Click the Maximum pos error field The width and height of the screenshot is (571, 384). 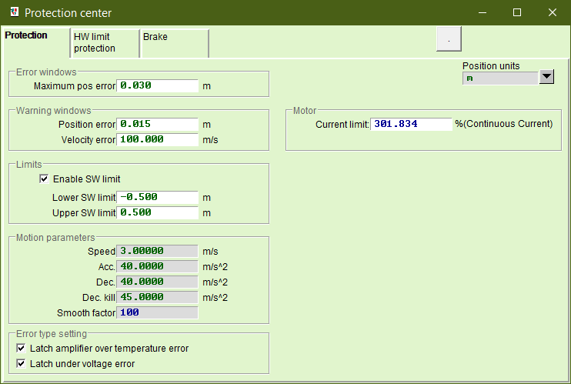pos(157,86)
